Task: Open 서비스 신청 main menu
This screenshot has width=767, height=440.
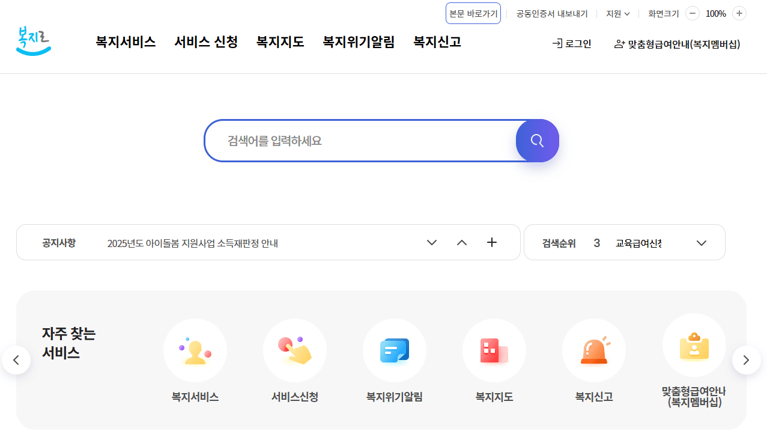Action: click(x=206, y=42)
